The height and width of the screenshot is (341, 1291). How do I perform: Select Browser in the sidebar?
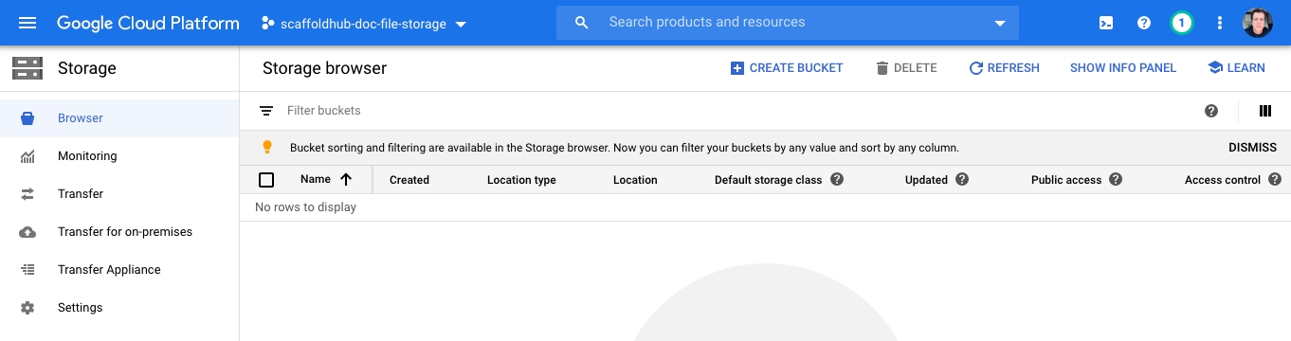pos(119,118)
